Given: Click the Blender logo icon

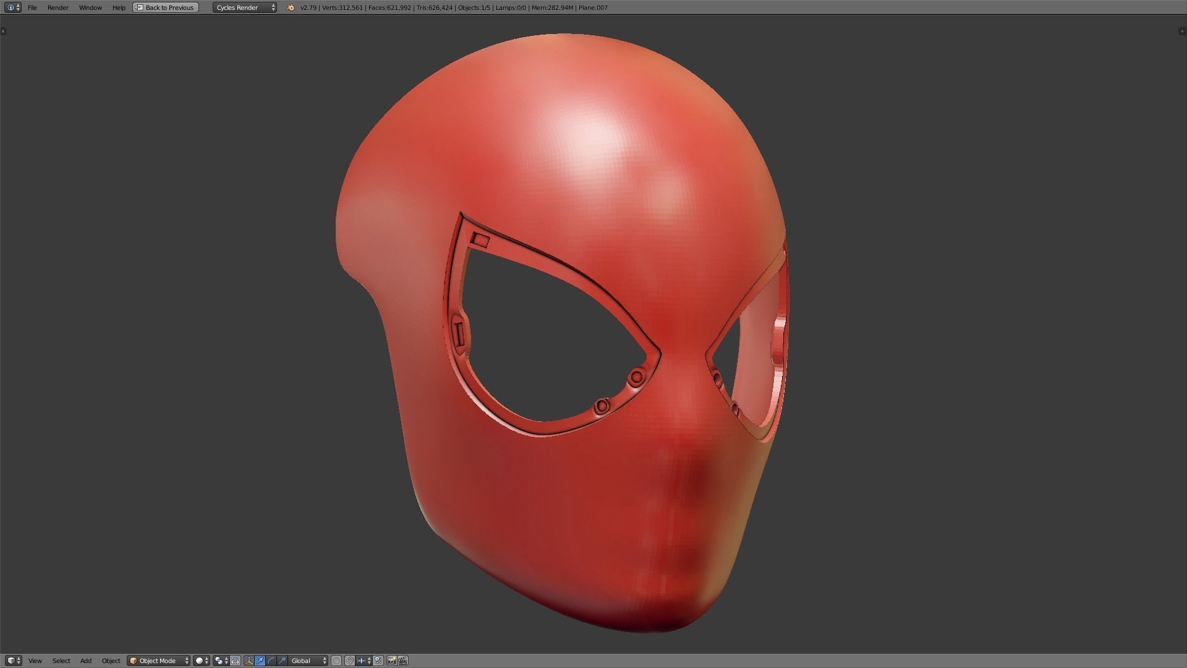Looking at the screenshot, I should pyautogui.click(x=291, y=7).
